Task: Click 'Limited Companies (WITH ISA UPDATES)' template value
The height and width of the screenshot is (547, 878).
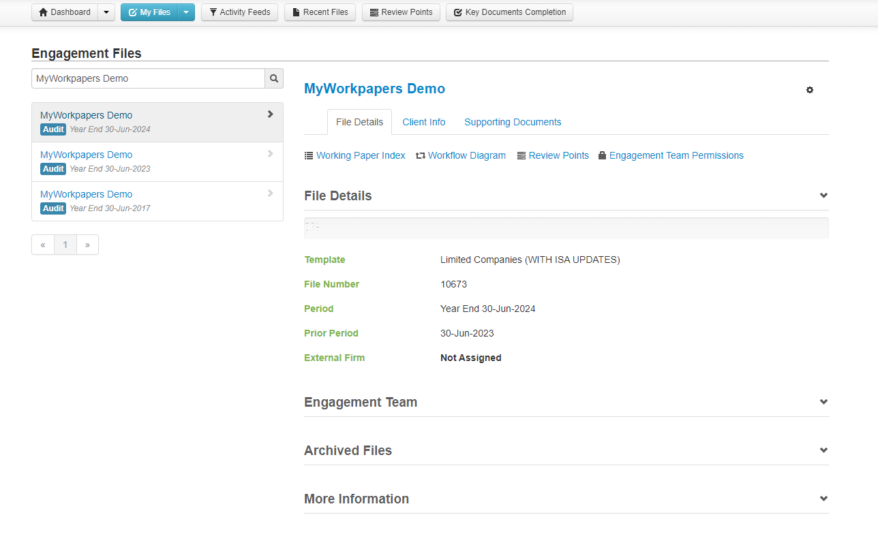Action: coord(530,260)
